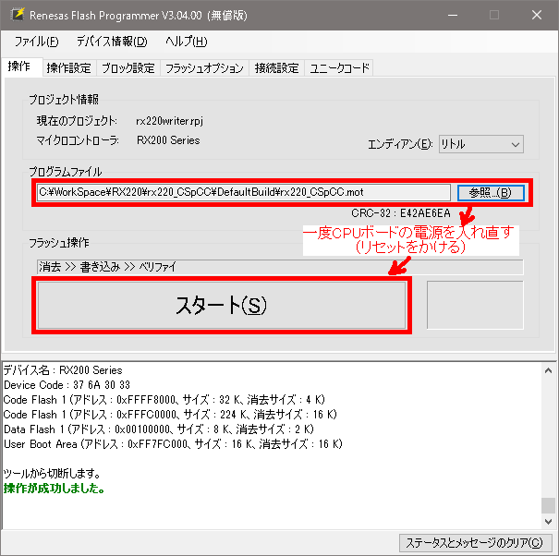Switch to the 操作設定 tab
This screenshot has width=559, height=556.
[x=69, y=67]
